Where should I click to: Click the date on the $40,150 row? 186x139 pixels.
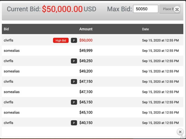160,123
